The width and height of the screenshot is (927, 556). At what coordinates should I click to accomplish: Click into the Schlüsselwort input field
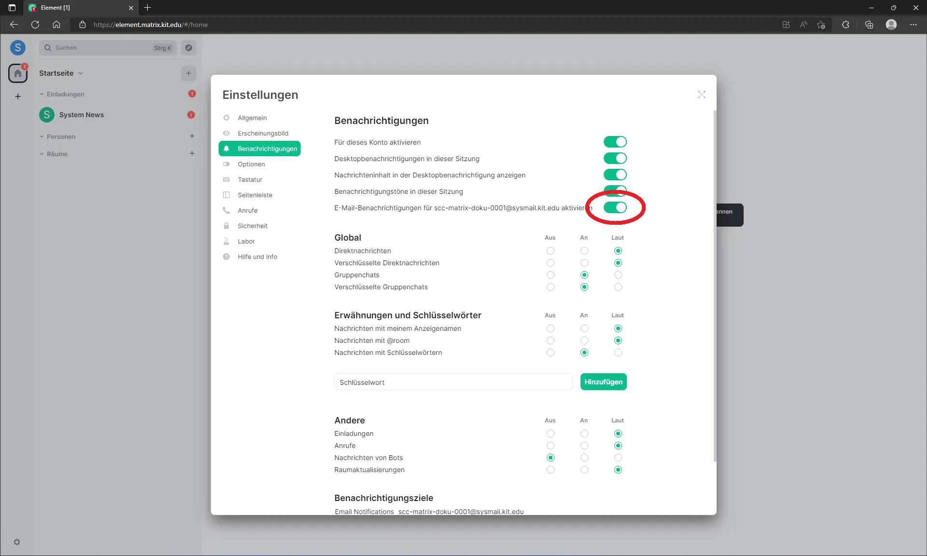tap(453, 382)
